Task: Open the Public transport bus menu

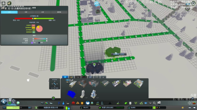Action: (92, 103)
